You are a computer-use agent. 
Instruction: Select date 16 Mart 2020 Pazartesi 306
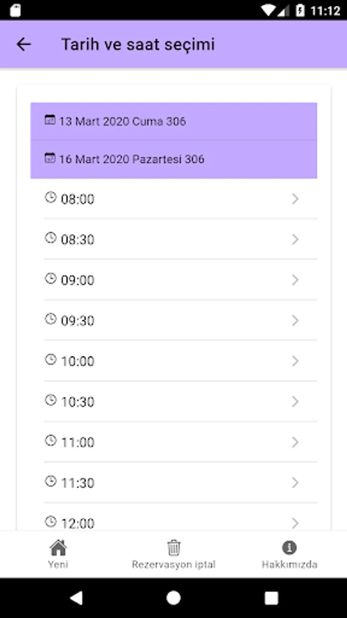click(173, 159)
